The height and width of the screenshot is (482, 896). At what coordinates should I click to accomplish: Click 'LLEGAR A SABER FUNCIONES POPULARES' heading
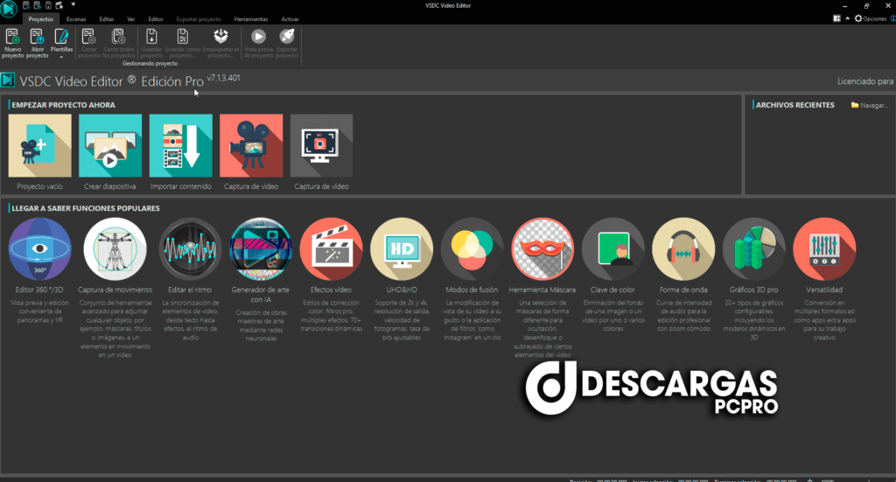point(86,208)
